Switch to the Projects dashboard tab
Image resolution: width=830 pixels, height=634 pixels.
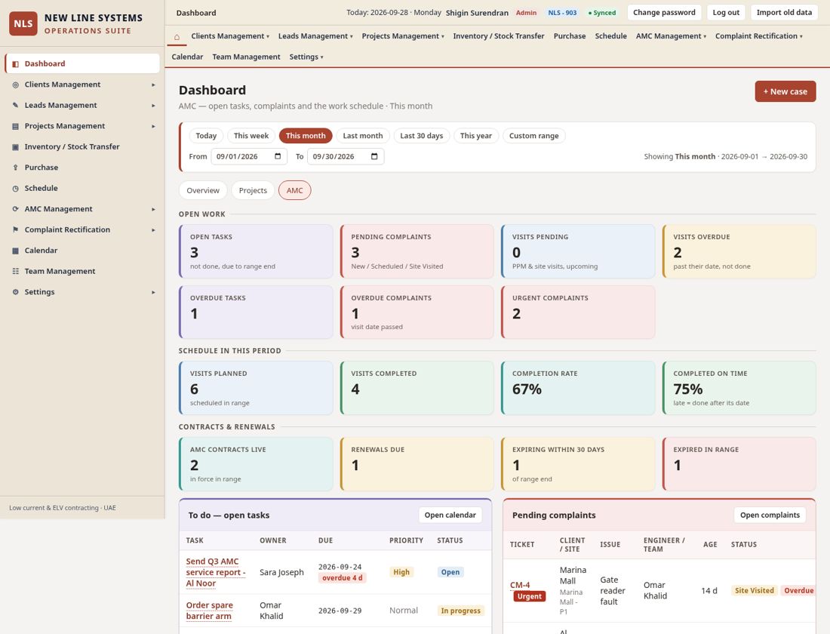click(x=253, y=190)
